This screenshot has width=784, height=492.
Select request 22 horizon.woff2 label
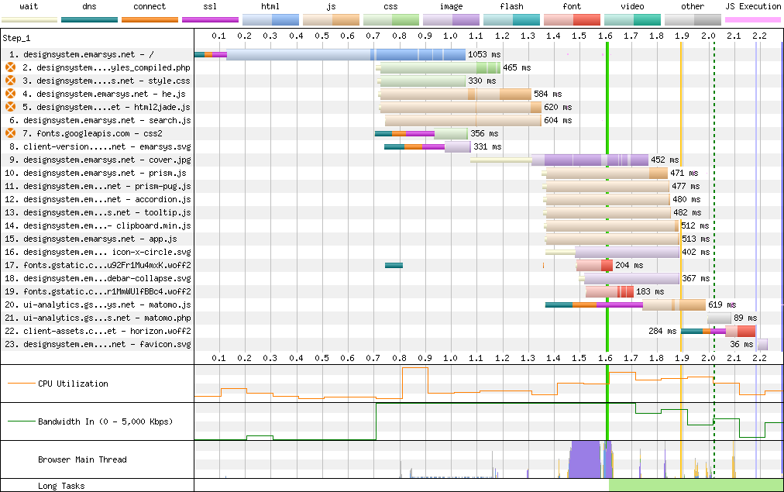[x=98, y=331]
